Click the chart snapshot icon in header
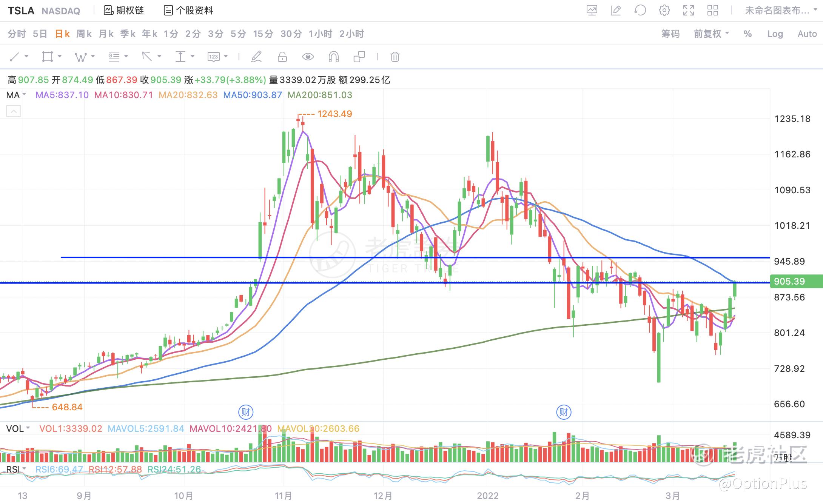Viewport: 823px width, 502px height. click(x=592, y=10)
